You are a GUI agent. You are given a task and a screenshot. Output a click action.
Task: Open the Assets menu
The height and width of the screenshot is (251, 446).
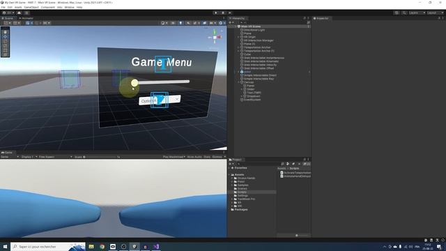tap(18, 7)
